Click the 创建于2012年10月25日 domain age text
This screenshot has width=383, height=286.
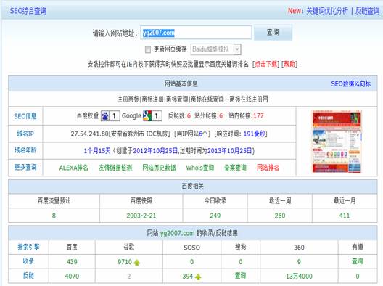[x=147, y=150]
